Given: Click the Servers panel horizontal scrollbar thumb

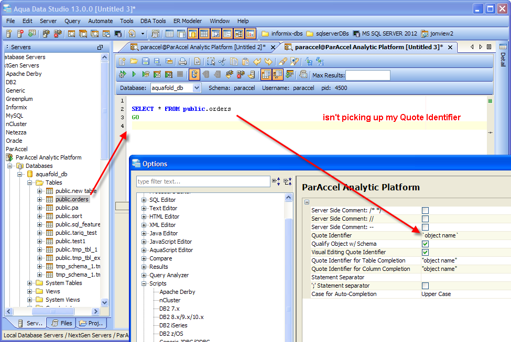Looking at the screenshot, I should coord(53,311).
